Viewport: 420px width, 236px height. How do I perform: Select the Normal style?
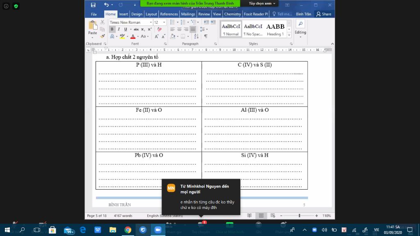tap(231, 29)
